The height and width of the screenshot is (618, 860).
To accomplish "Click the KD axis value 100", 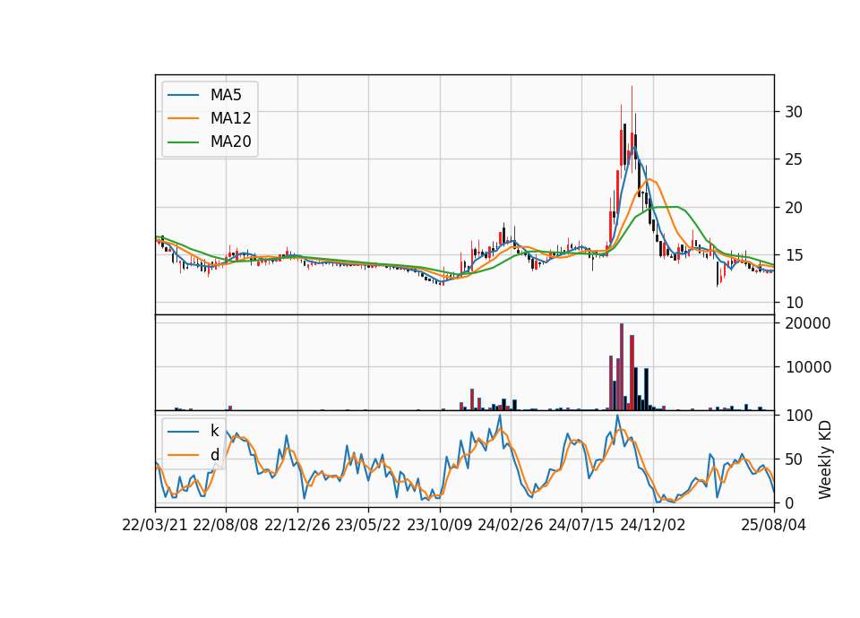I will point(798,416).
